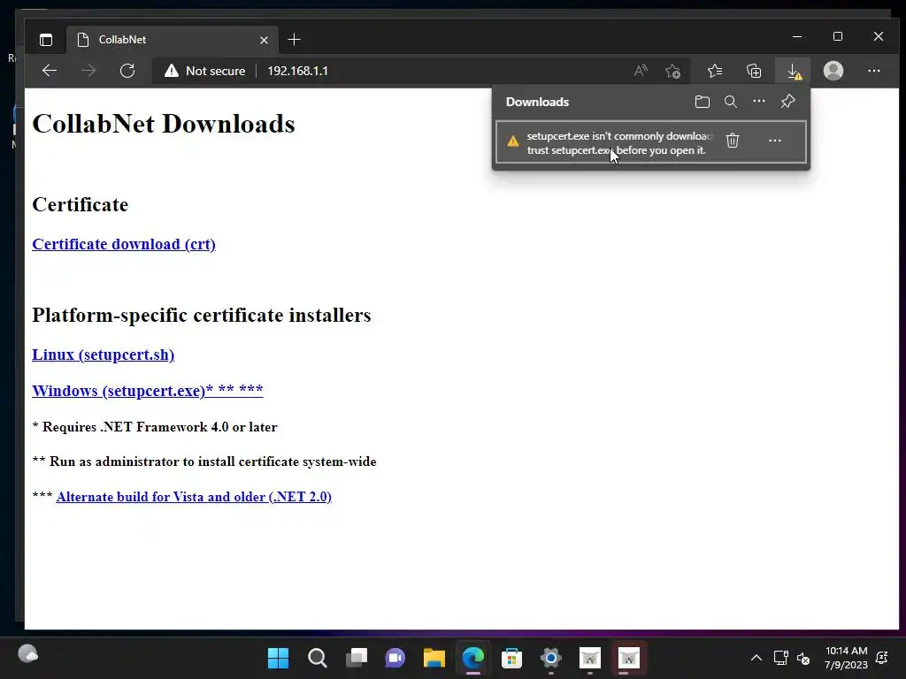Click the setupcert.exe yellow warning triangle
This screenshot has height=679, width=906.
512,141
